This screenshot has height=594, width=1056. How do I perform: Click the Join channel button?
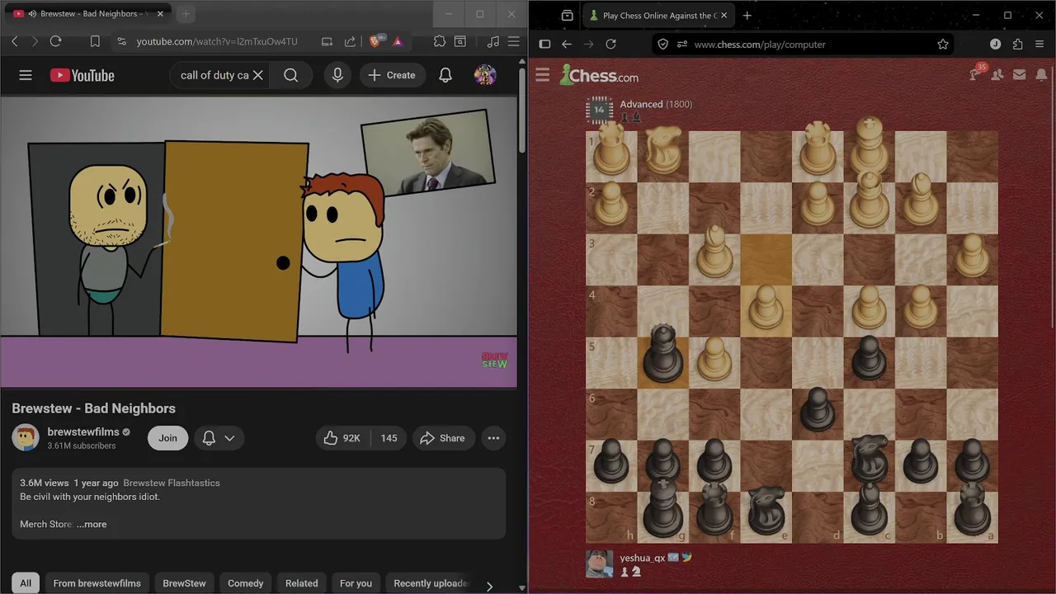click(x=167, y=438)
